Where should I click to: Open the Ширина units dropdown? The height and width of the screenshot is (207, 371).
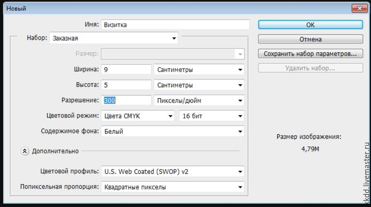click(199, 69)
